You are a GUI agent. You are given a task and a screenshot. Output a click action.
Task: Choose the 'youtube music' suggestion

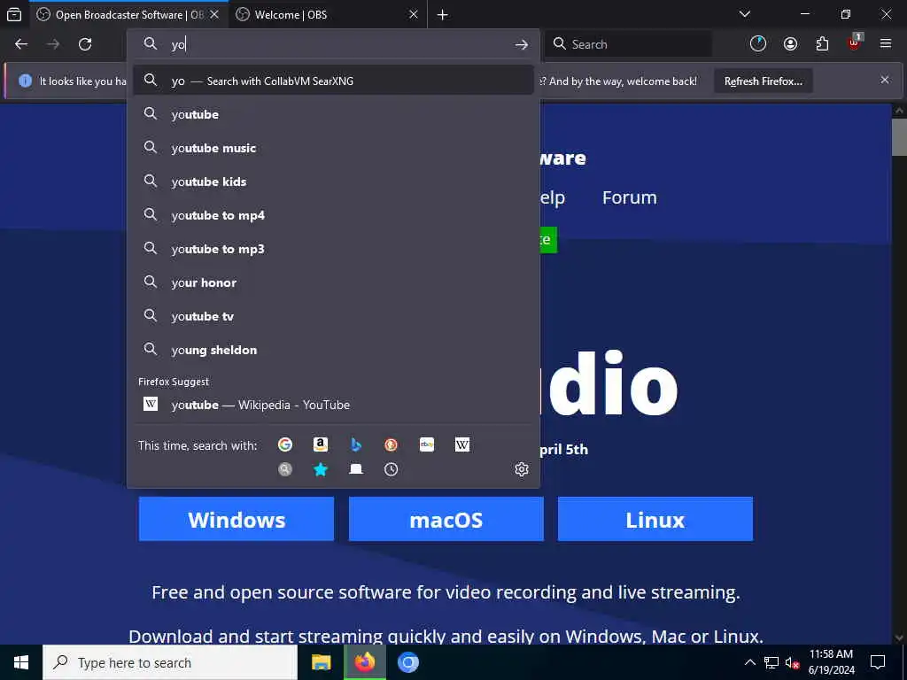333,148
